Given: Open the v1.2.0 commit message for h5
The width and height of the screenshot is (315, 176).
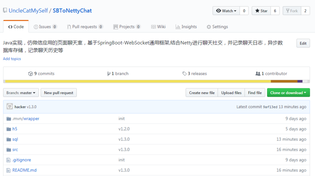Looking at the screenshot, I should (124, 129).
